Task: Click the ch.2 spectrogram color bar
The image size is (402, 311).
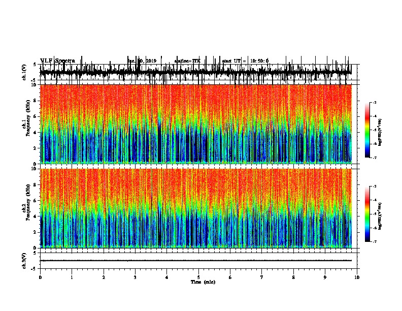Action: (367, 214)
